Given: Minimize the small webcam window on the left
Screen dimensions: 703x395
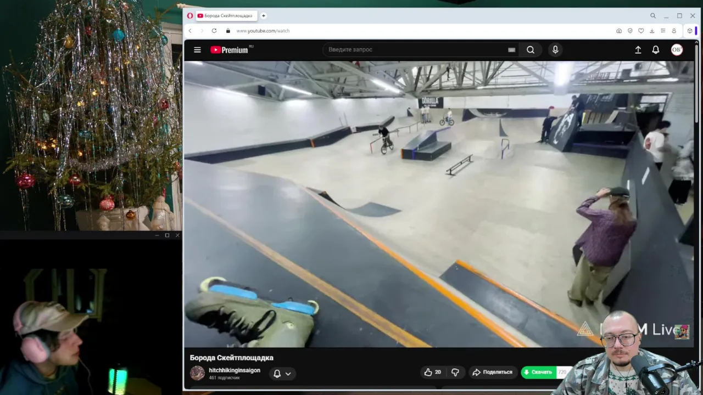Looking at the screenshot, I should (x=157, y=235).
